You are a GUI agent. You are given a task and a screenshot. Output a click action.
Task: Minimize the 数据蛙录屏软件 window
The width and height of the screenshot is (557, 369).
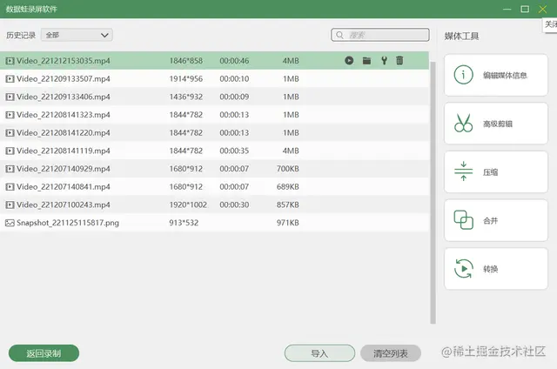(x=507, y=10)
